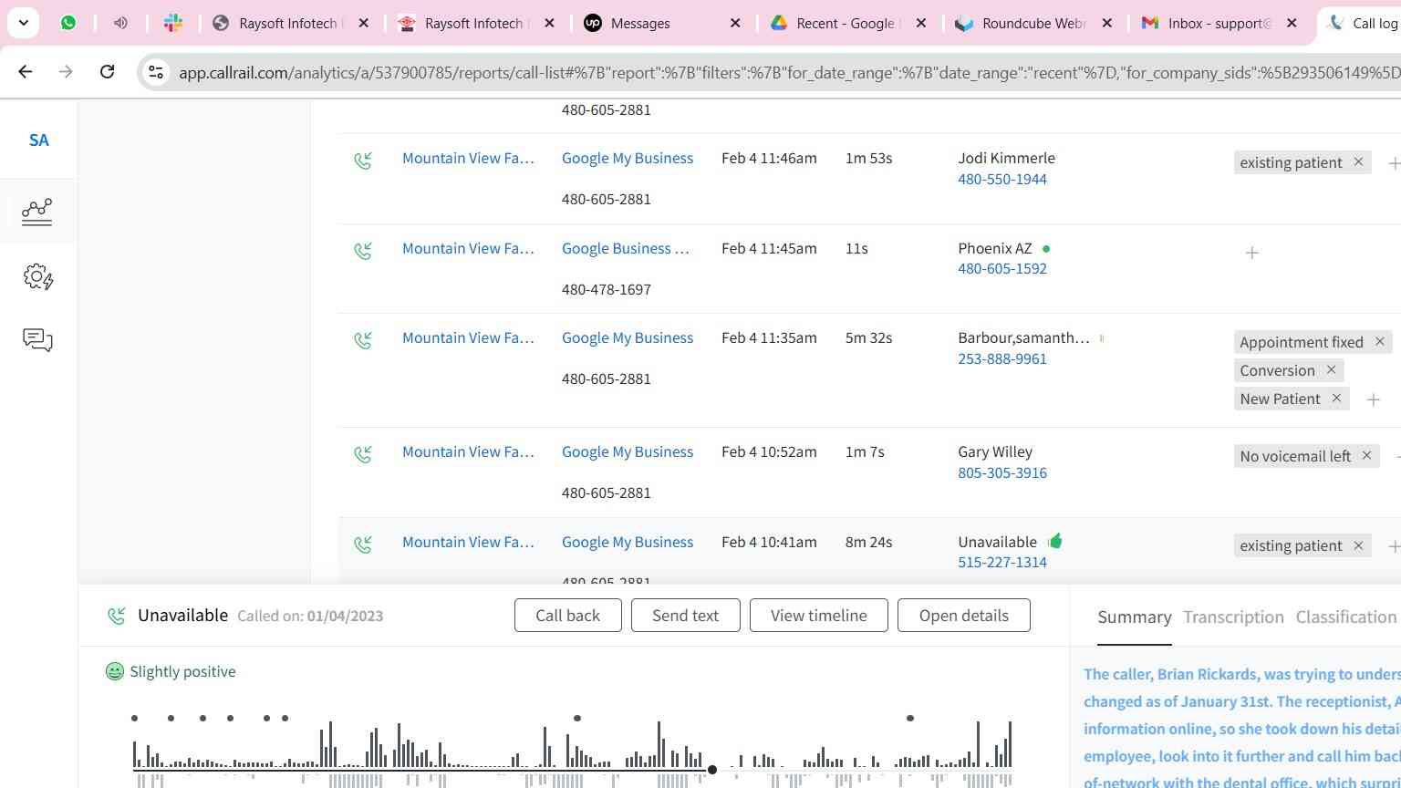Screen dimensions: 1401x788
Task: Open the tab search dropdown arrow
Action: coord(23,23)
